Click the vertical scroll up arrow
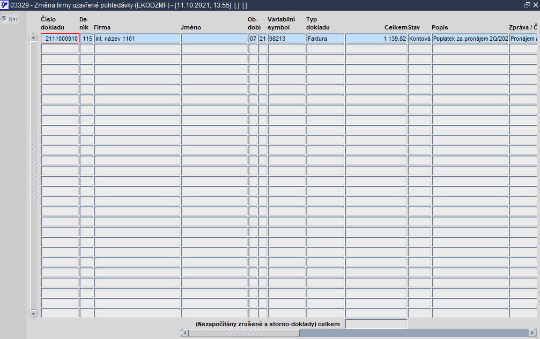Viewport: 540px width, 339px height. [33, 38]
